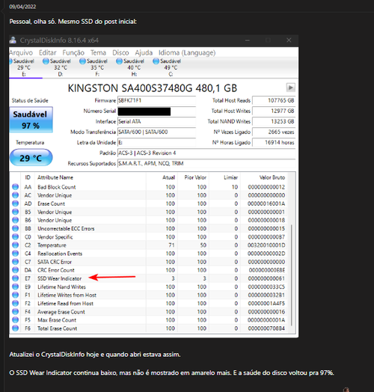Click the next disk arrow button
The width and height of the screenshot is (374, 392).
(290, 88)
